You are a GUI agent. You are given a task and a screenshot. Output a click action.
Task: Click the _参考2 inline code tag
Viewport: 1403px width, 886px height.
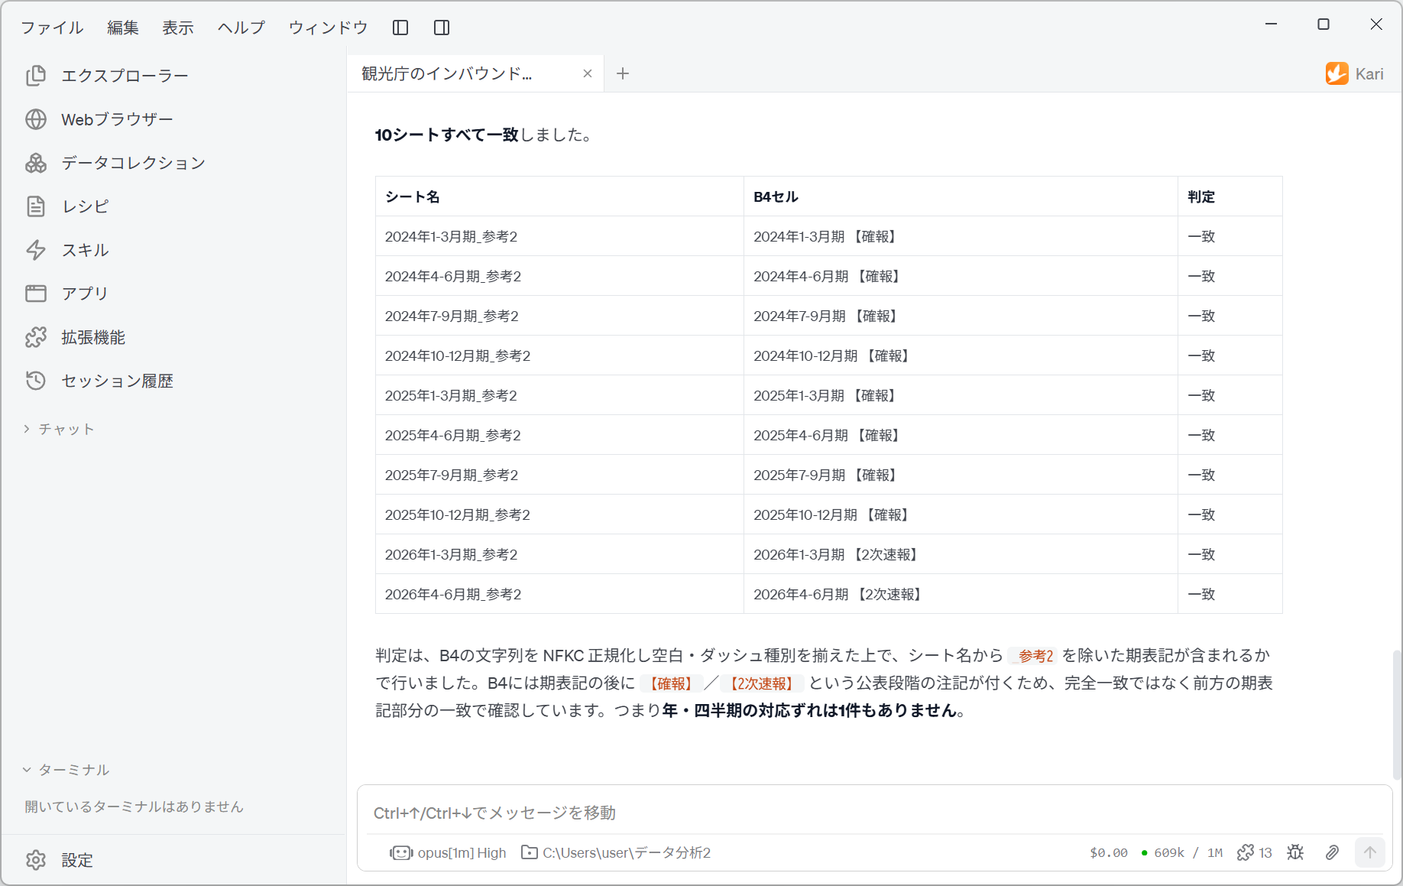(1032, 656)
